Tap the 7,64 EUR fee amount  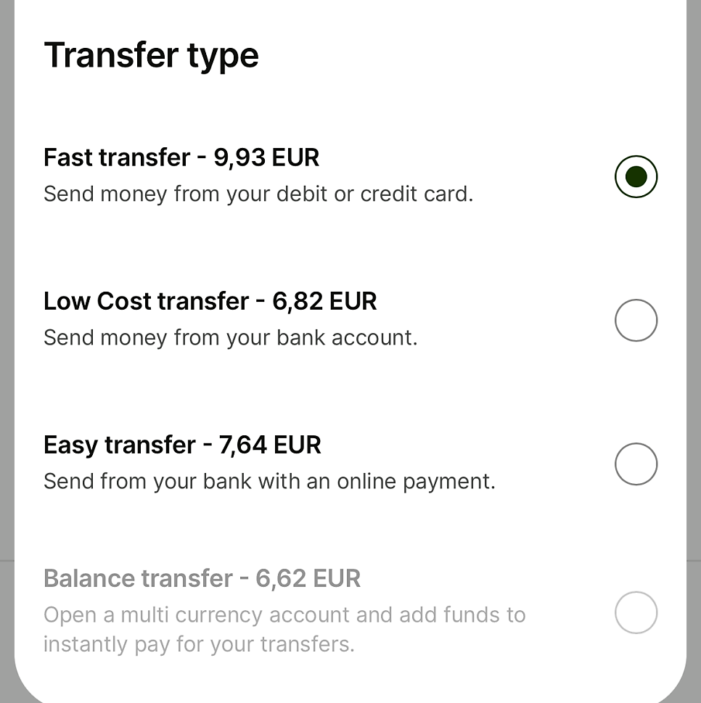click(270, 445)
